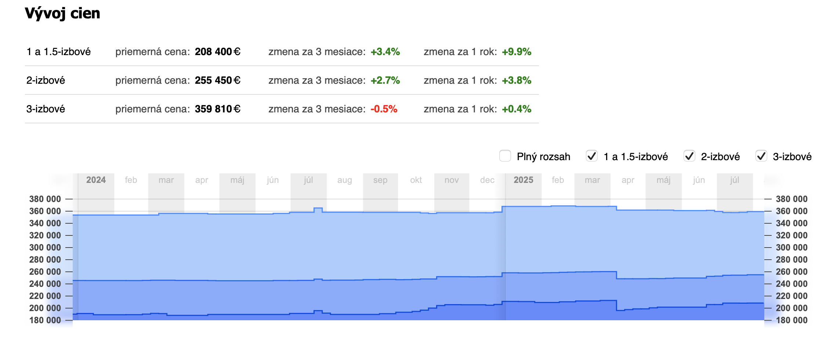The height and width of the screenshot is (357, 837).
Task: Click the okt month label
Action: 416,180
